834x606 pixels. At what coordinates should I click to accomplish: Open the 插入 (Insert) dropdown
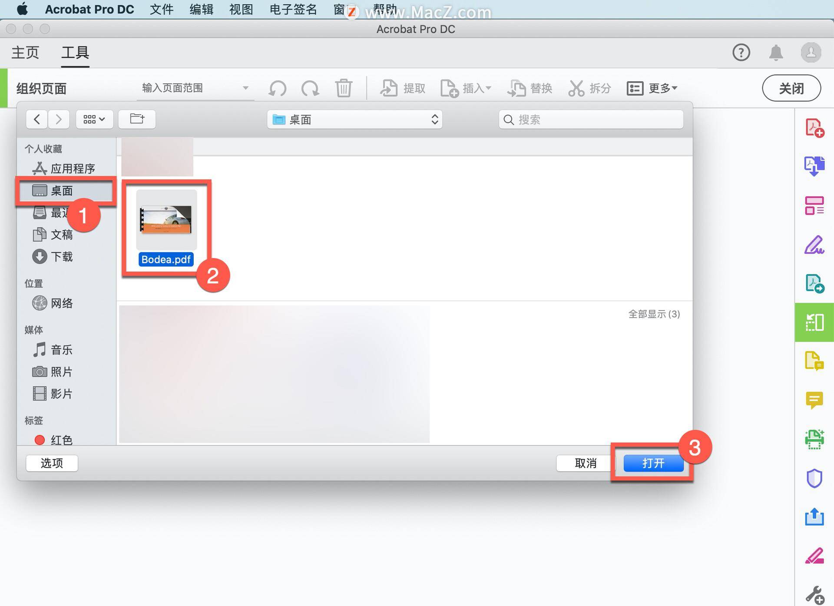467,88
